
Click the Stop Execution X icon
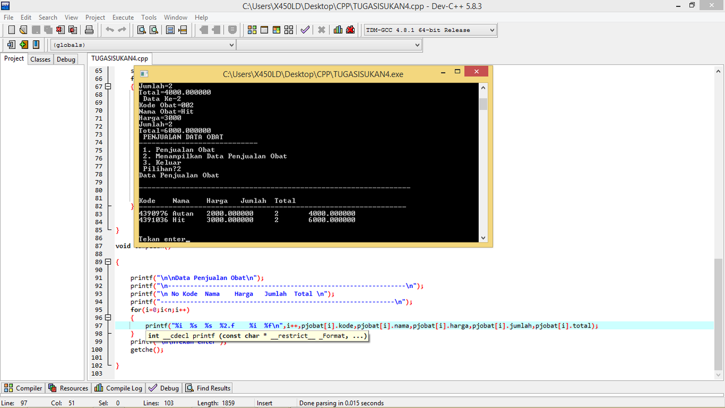321,30
